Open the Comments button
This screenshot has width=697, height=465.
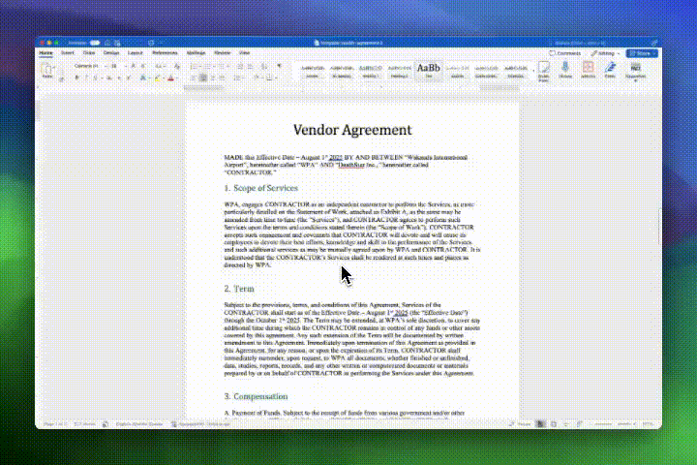click(x=565, y=53)
